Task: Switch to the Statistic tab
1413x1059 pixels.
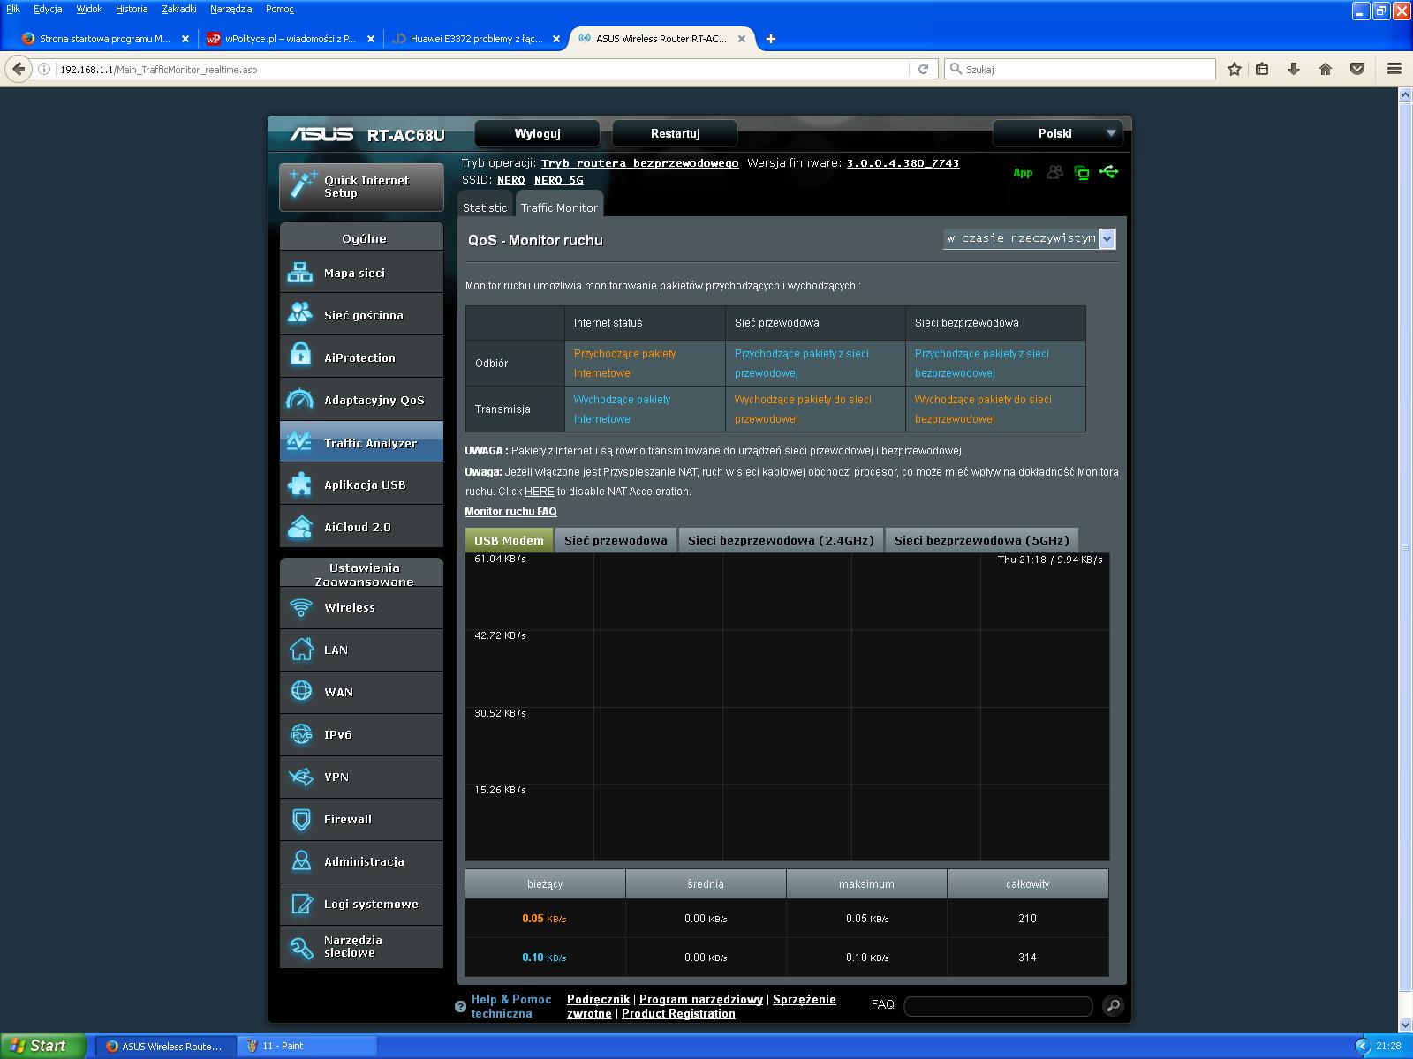Action: 485,207
